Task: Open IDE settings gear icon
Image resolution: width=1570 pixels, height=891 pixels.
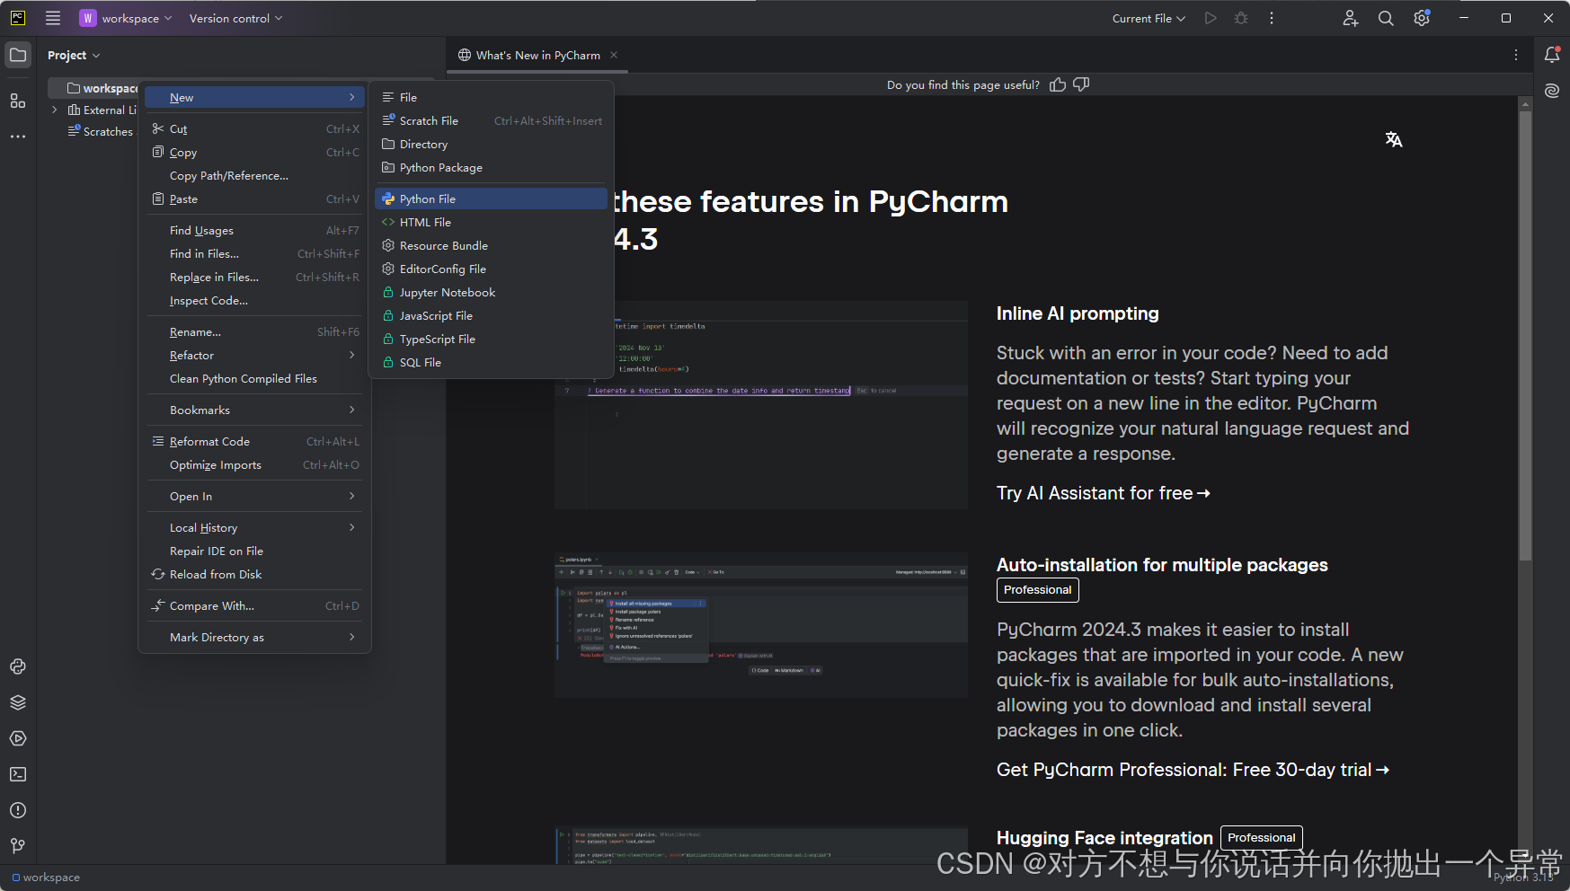Action: click(1422, 18)
